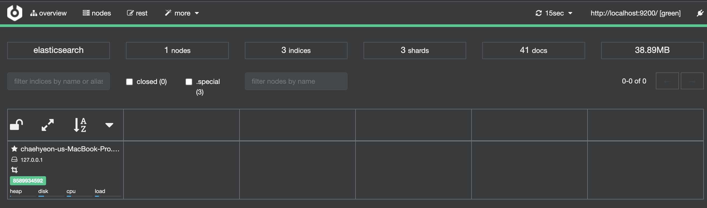
Task: Click the heap usage bar
Action: coord(23,196)
